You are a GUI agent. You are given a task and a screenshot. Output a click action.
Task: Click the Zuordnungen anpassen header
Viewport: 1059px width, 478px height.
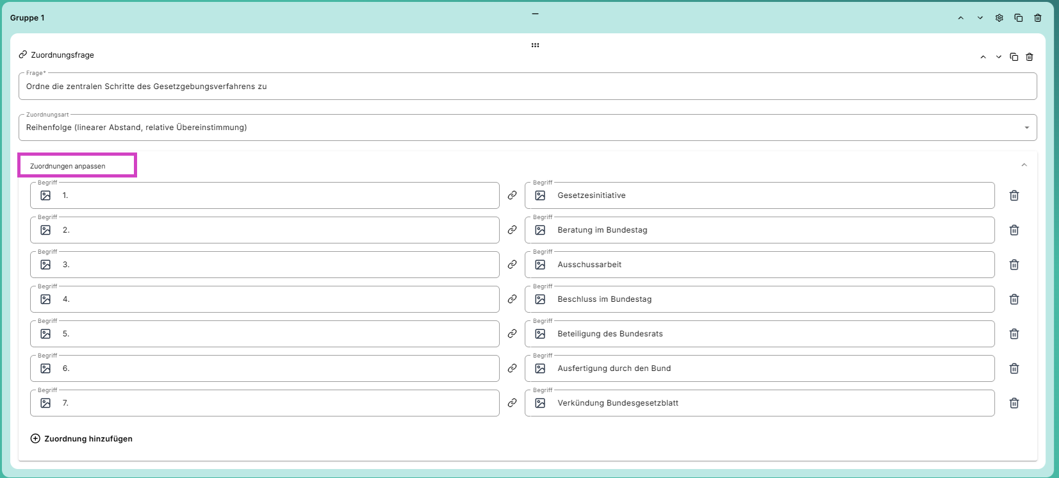[x=67, y=166]
